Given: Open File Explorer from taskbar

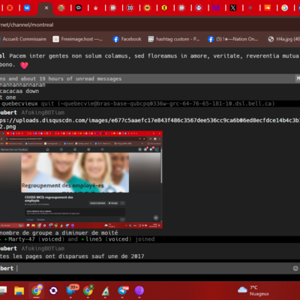Looking at the screenshot, I should coord(19,290).
